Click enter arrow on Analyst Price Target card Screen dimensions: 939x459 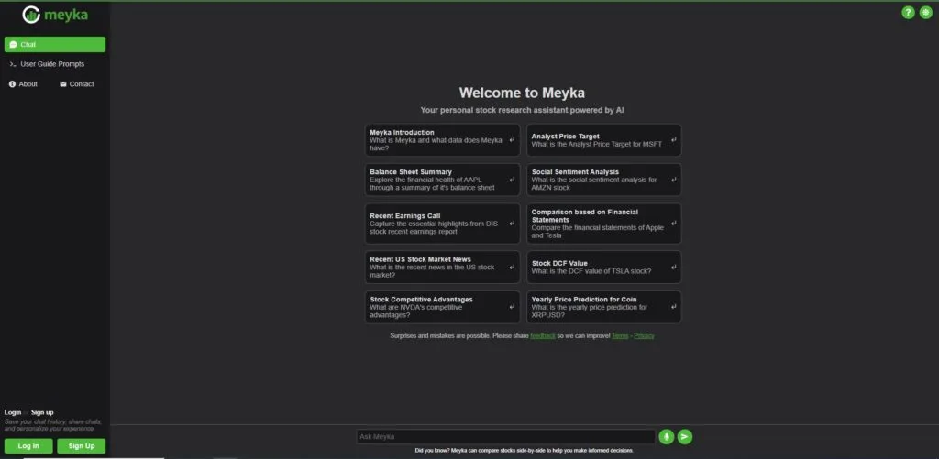[x=674, y=140]
